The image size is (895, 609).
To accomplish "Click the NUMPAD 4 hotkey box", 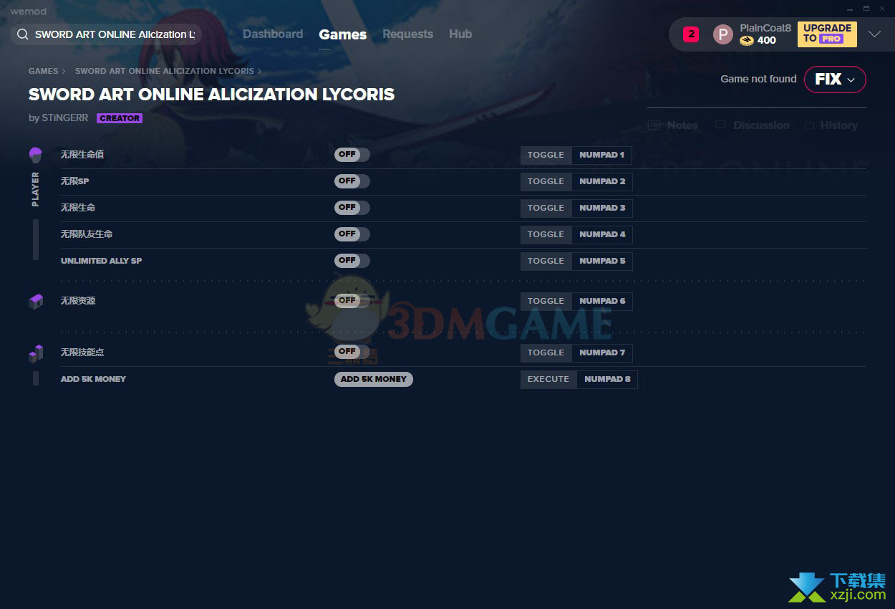I will pos(602,234).
